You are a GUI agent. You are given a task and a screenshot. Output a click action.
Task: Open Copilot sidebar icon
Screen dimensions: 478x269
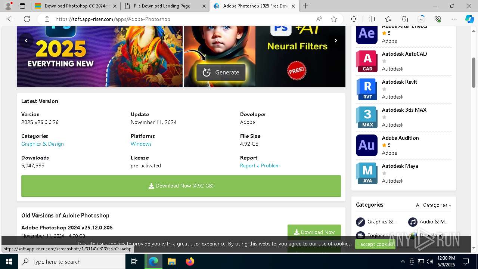click(469, 19)
